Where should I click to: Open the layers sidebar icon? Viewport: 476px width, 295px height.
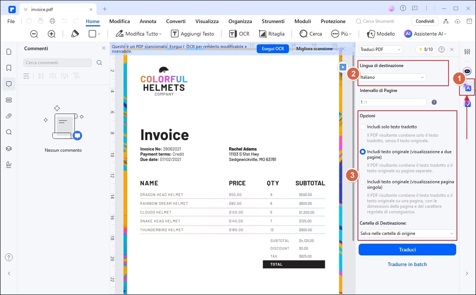(9, 148)
